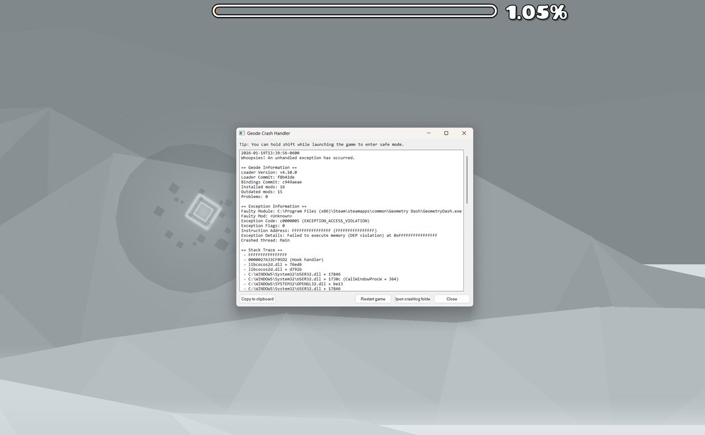Click the 'Loader Version: v4.10.0' line
The width and height of the screenshot is (705, 435).
269,172
